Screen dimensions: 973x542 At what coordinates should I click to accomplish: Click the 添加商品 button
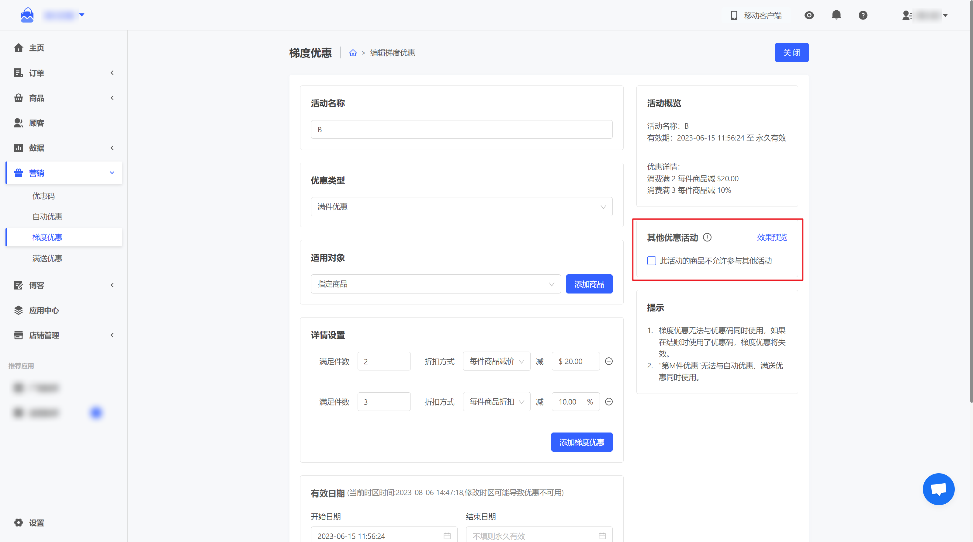pos(589,284)
